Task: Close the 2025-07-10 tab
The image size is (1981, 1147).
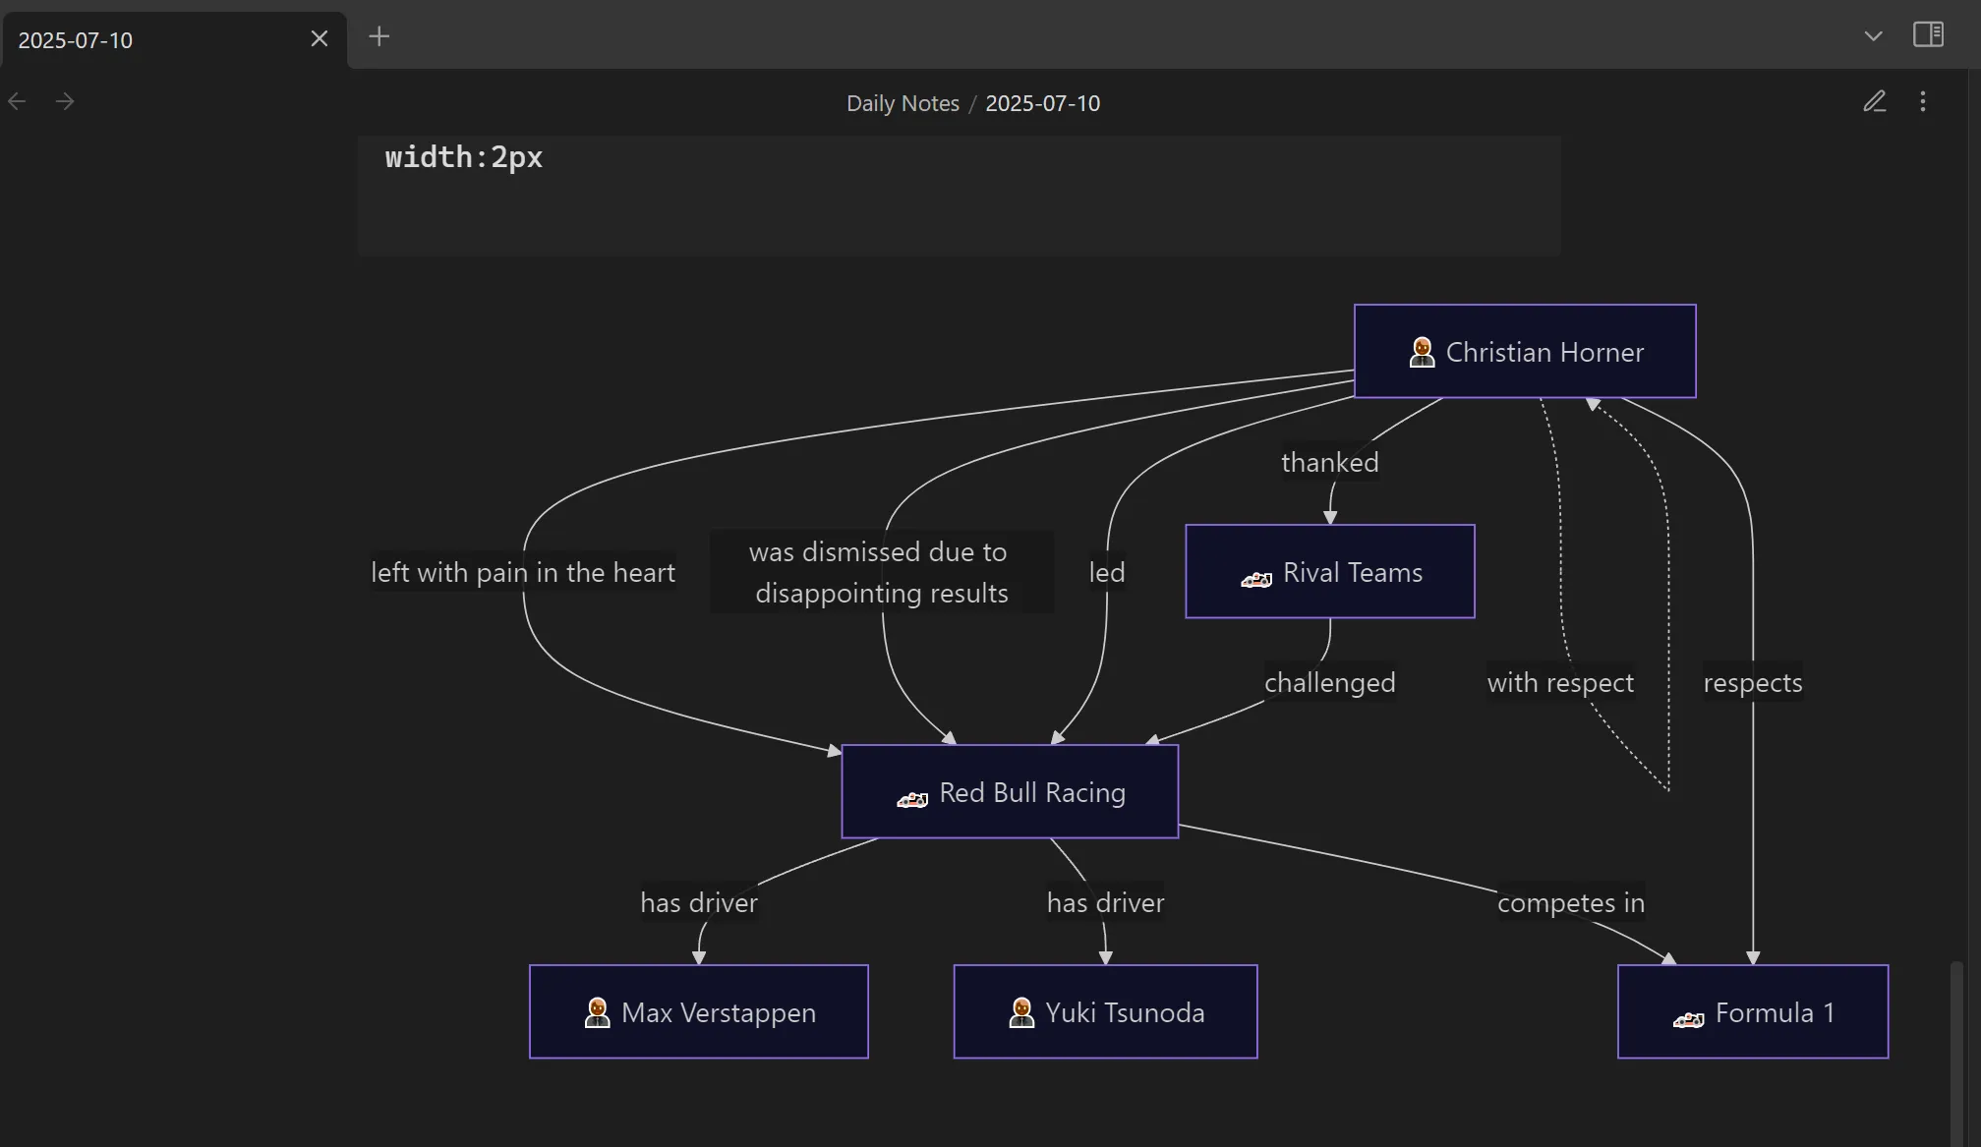Action: 319,38
